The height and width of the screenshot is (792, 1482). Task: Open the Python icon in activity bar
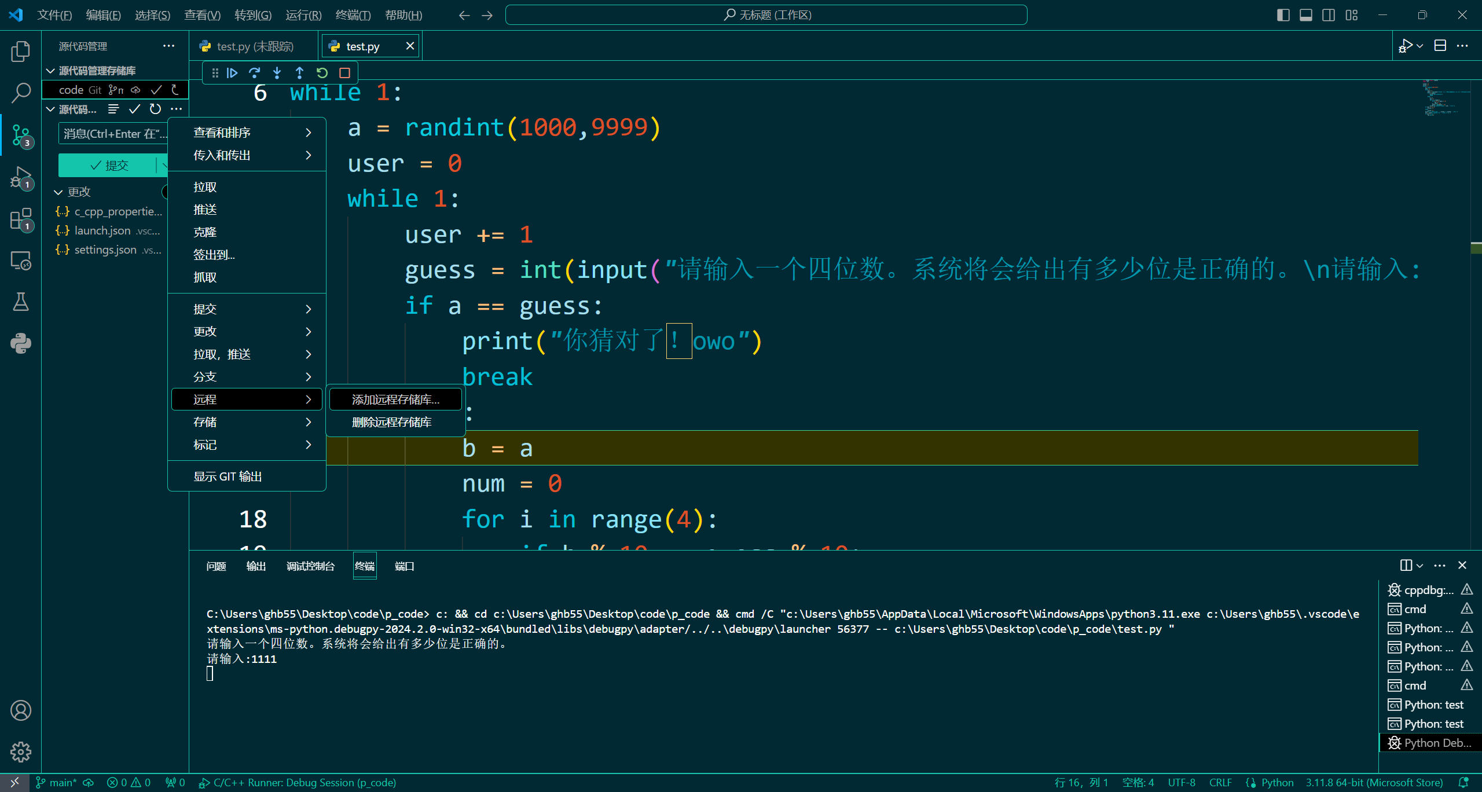(21, 343)
